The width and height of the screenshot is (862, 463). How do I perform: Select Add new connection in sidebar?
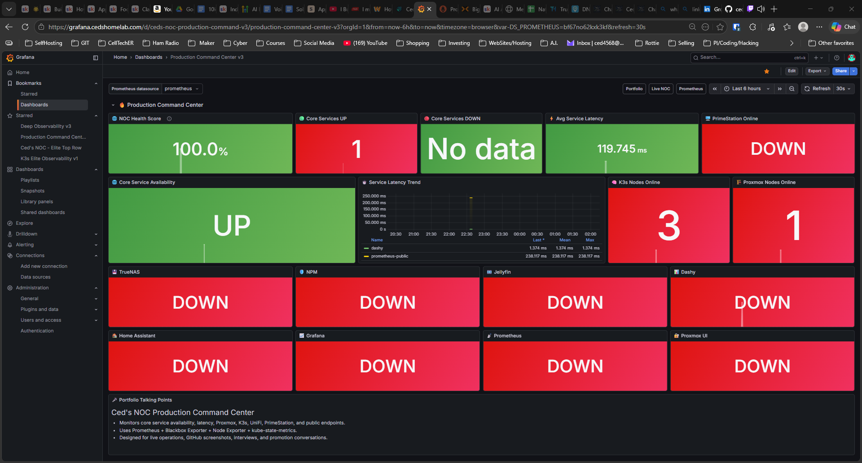pyautogui.click(x=44, y=266)
